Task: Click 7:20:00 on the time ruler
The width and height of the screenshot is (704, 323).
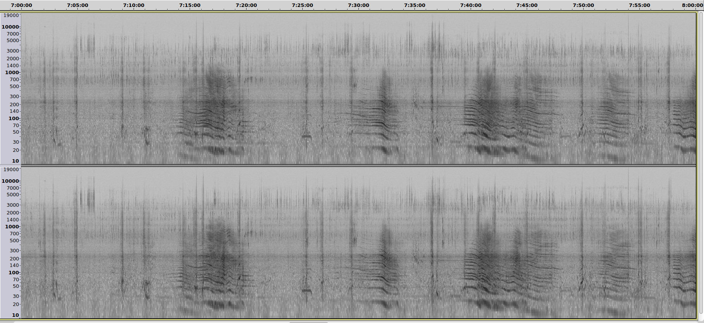Action: pos(246,5)
